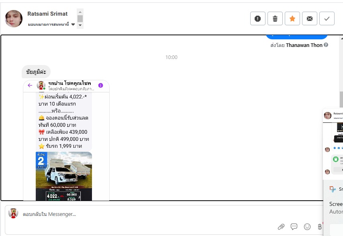Click back arrow in shared screenshot
343x236 pixels.
[x=30, y=85]
